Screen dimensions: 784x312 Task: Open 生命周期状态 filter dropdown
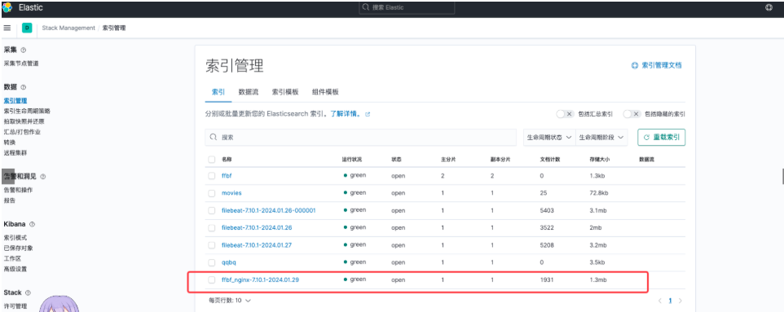[549, 137]
